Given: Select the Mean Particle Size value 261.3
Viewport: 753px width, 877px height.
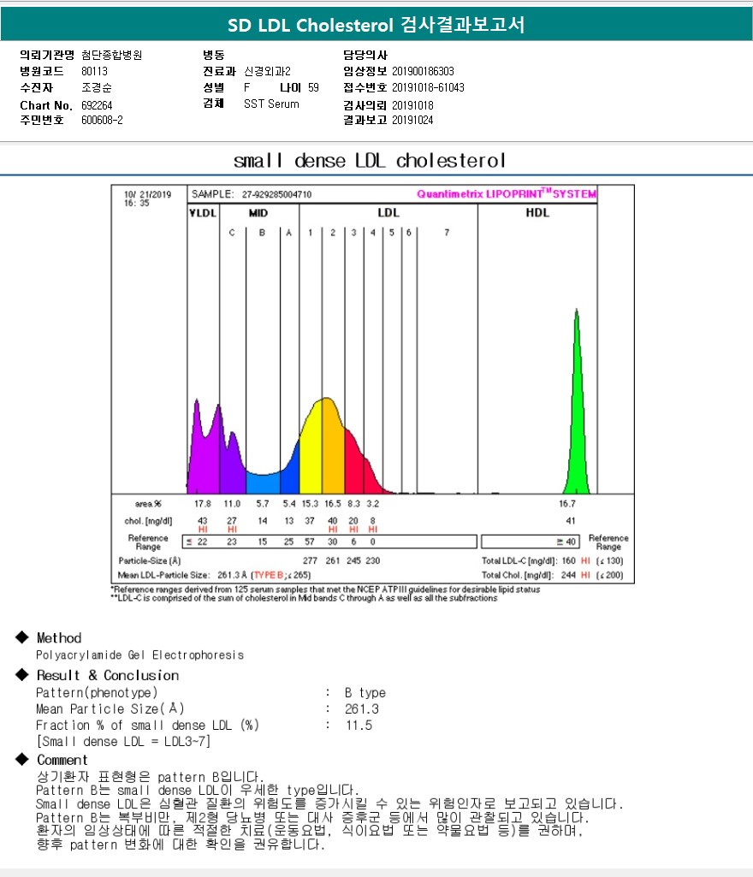Looking at the screenshot, I should [x=362, y=708].
